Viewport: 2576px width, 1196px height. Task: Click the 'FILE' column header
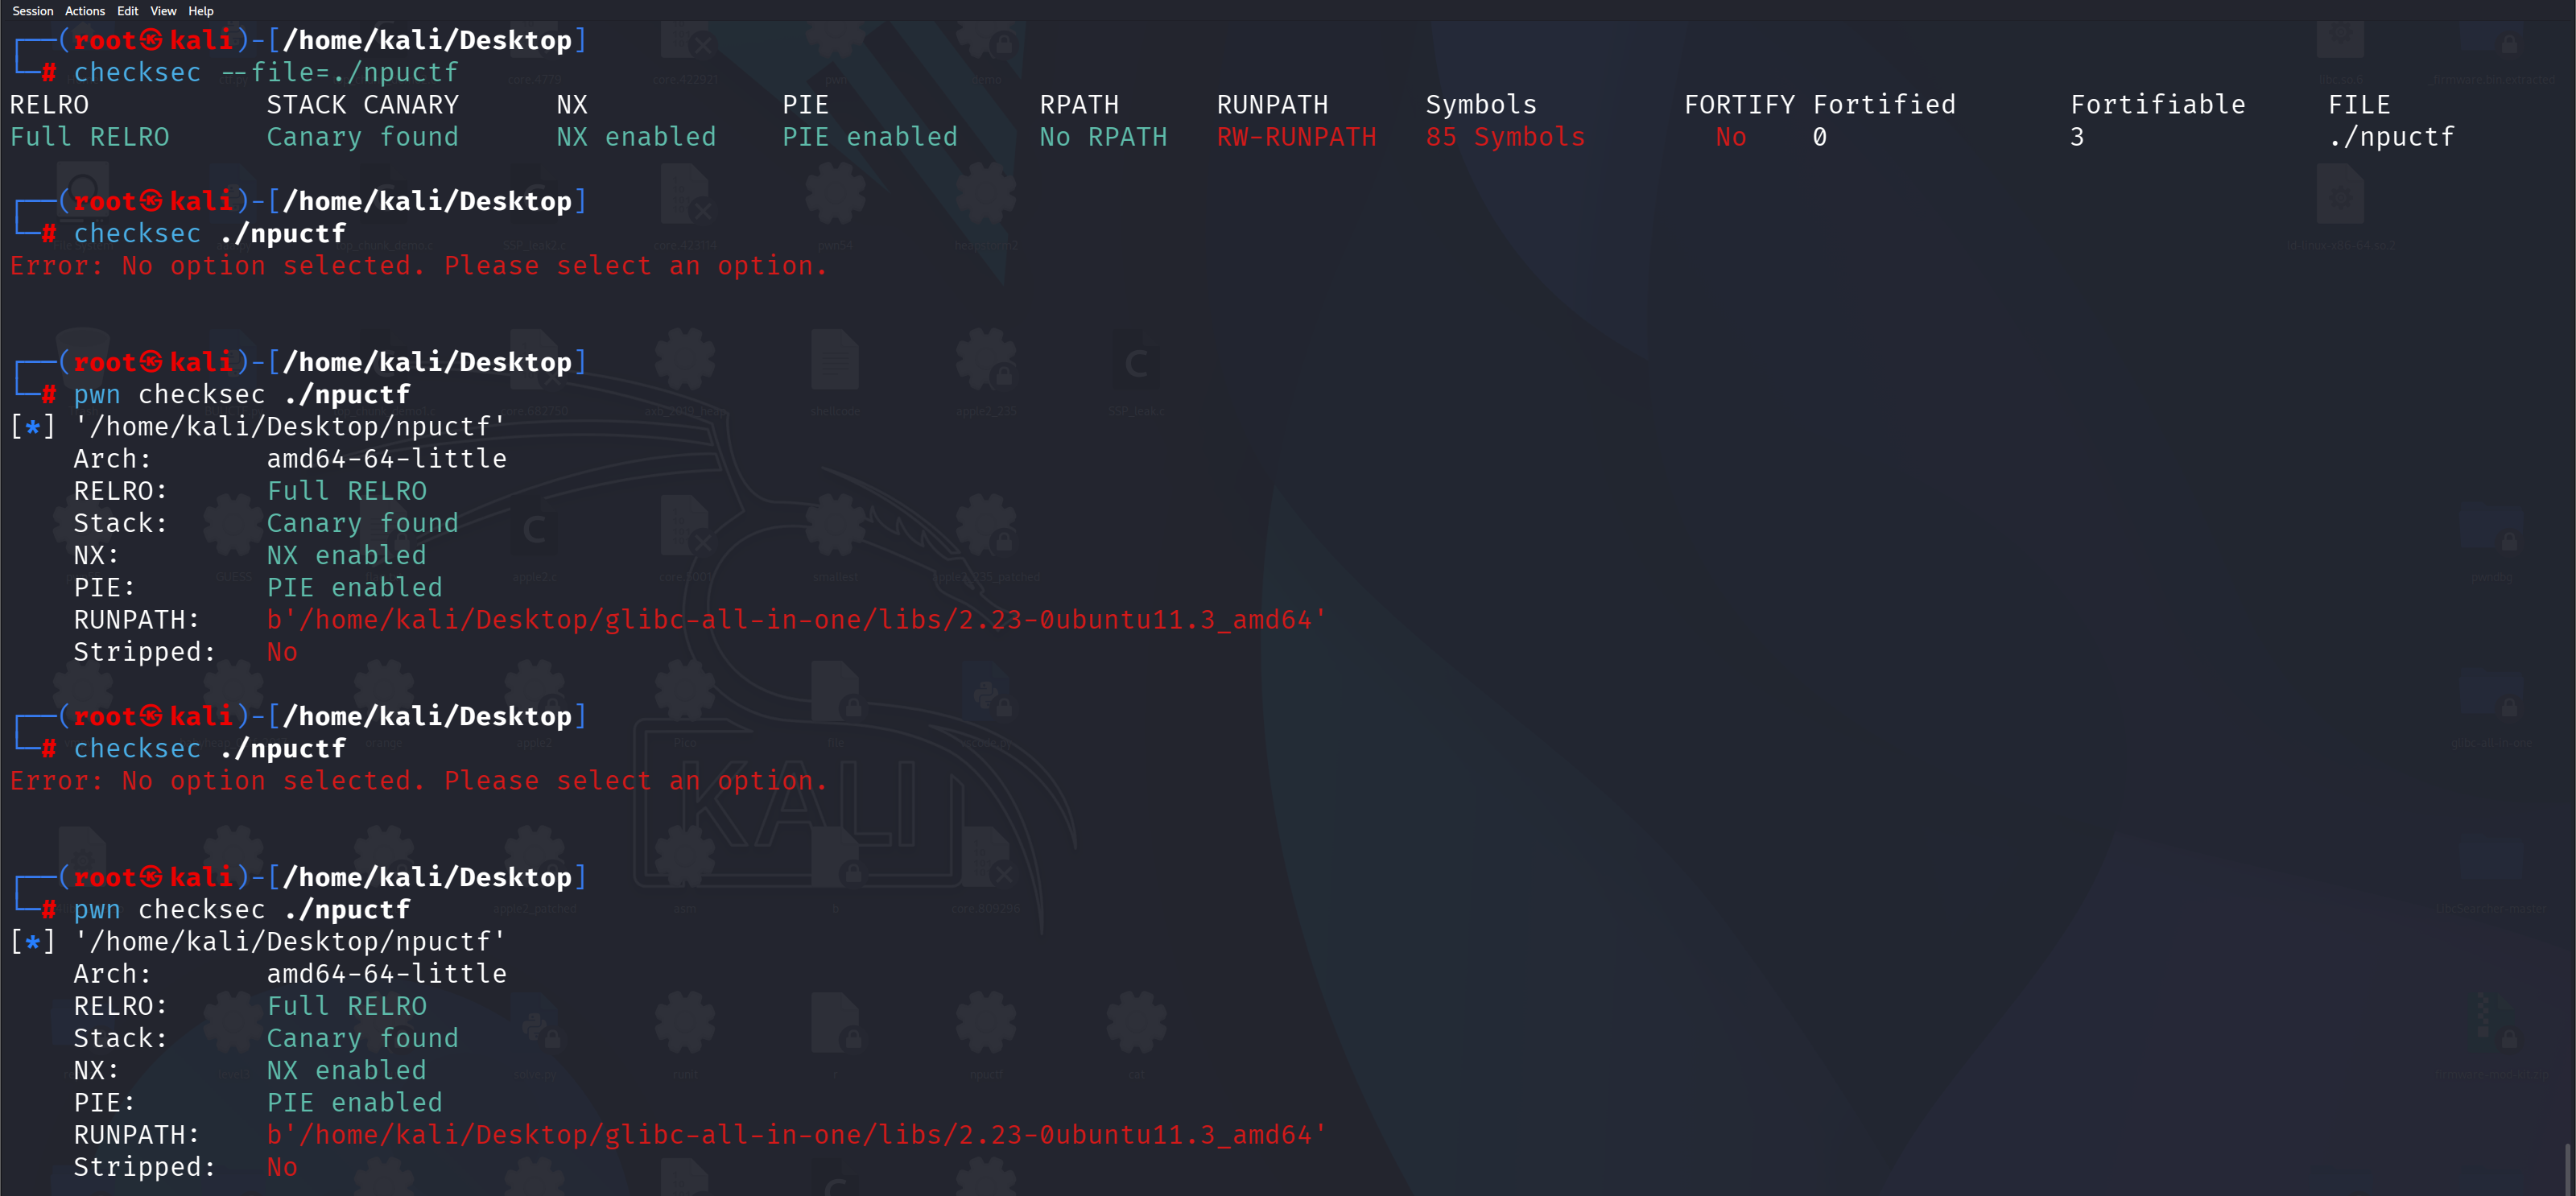pyautogui.click(x=2359, y=105)
